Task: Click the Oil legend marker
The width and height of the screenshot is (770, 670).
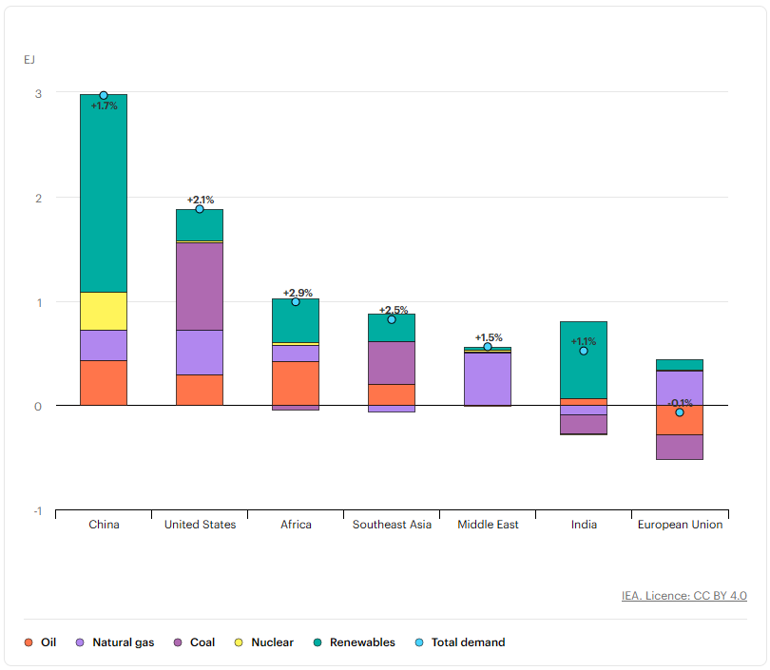Action: point(29,642)
